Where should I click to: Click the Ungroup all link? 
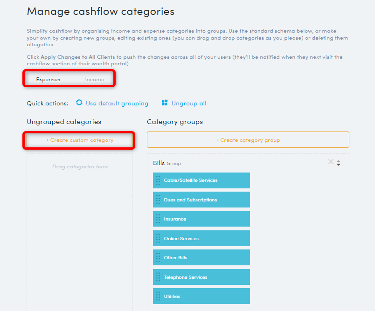189,103
